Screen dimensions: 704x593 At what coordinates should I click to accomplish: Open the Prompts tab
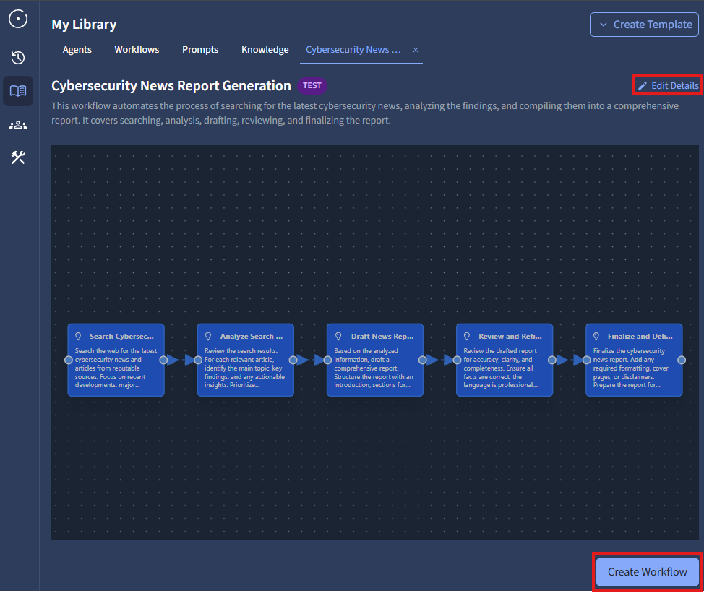click(x=200, y=50)
